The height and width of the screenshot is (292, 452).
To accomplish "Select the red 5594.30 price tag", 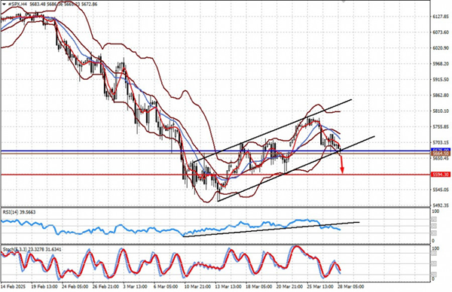I will tap(441, 175).
